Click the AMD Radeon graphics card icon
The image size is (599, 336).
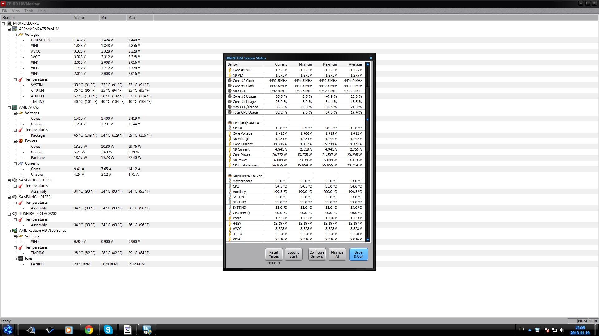click(15, 231)
